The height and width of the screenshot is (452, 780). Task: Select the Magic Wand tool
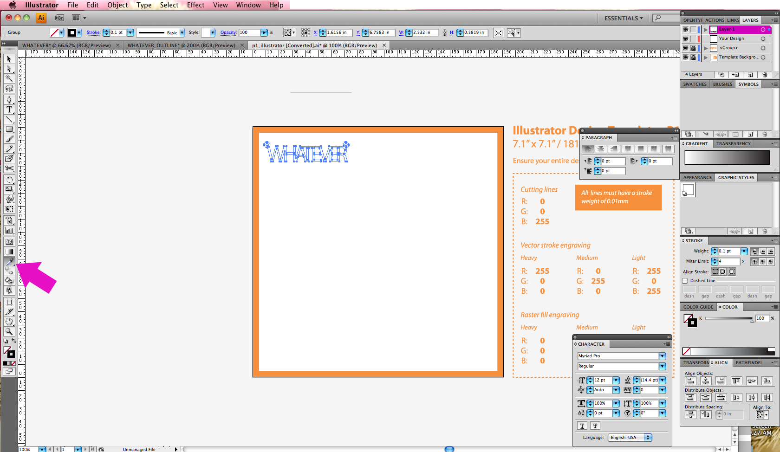point(9,78)
